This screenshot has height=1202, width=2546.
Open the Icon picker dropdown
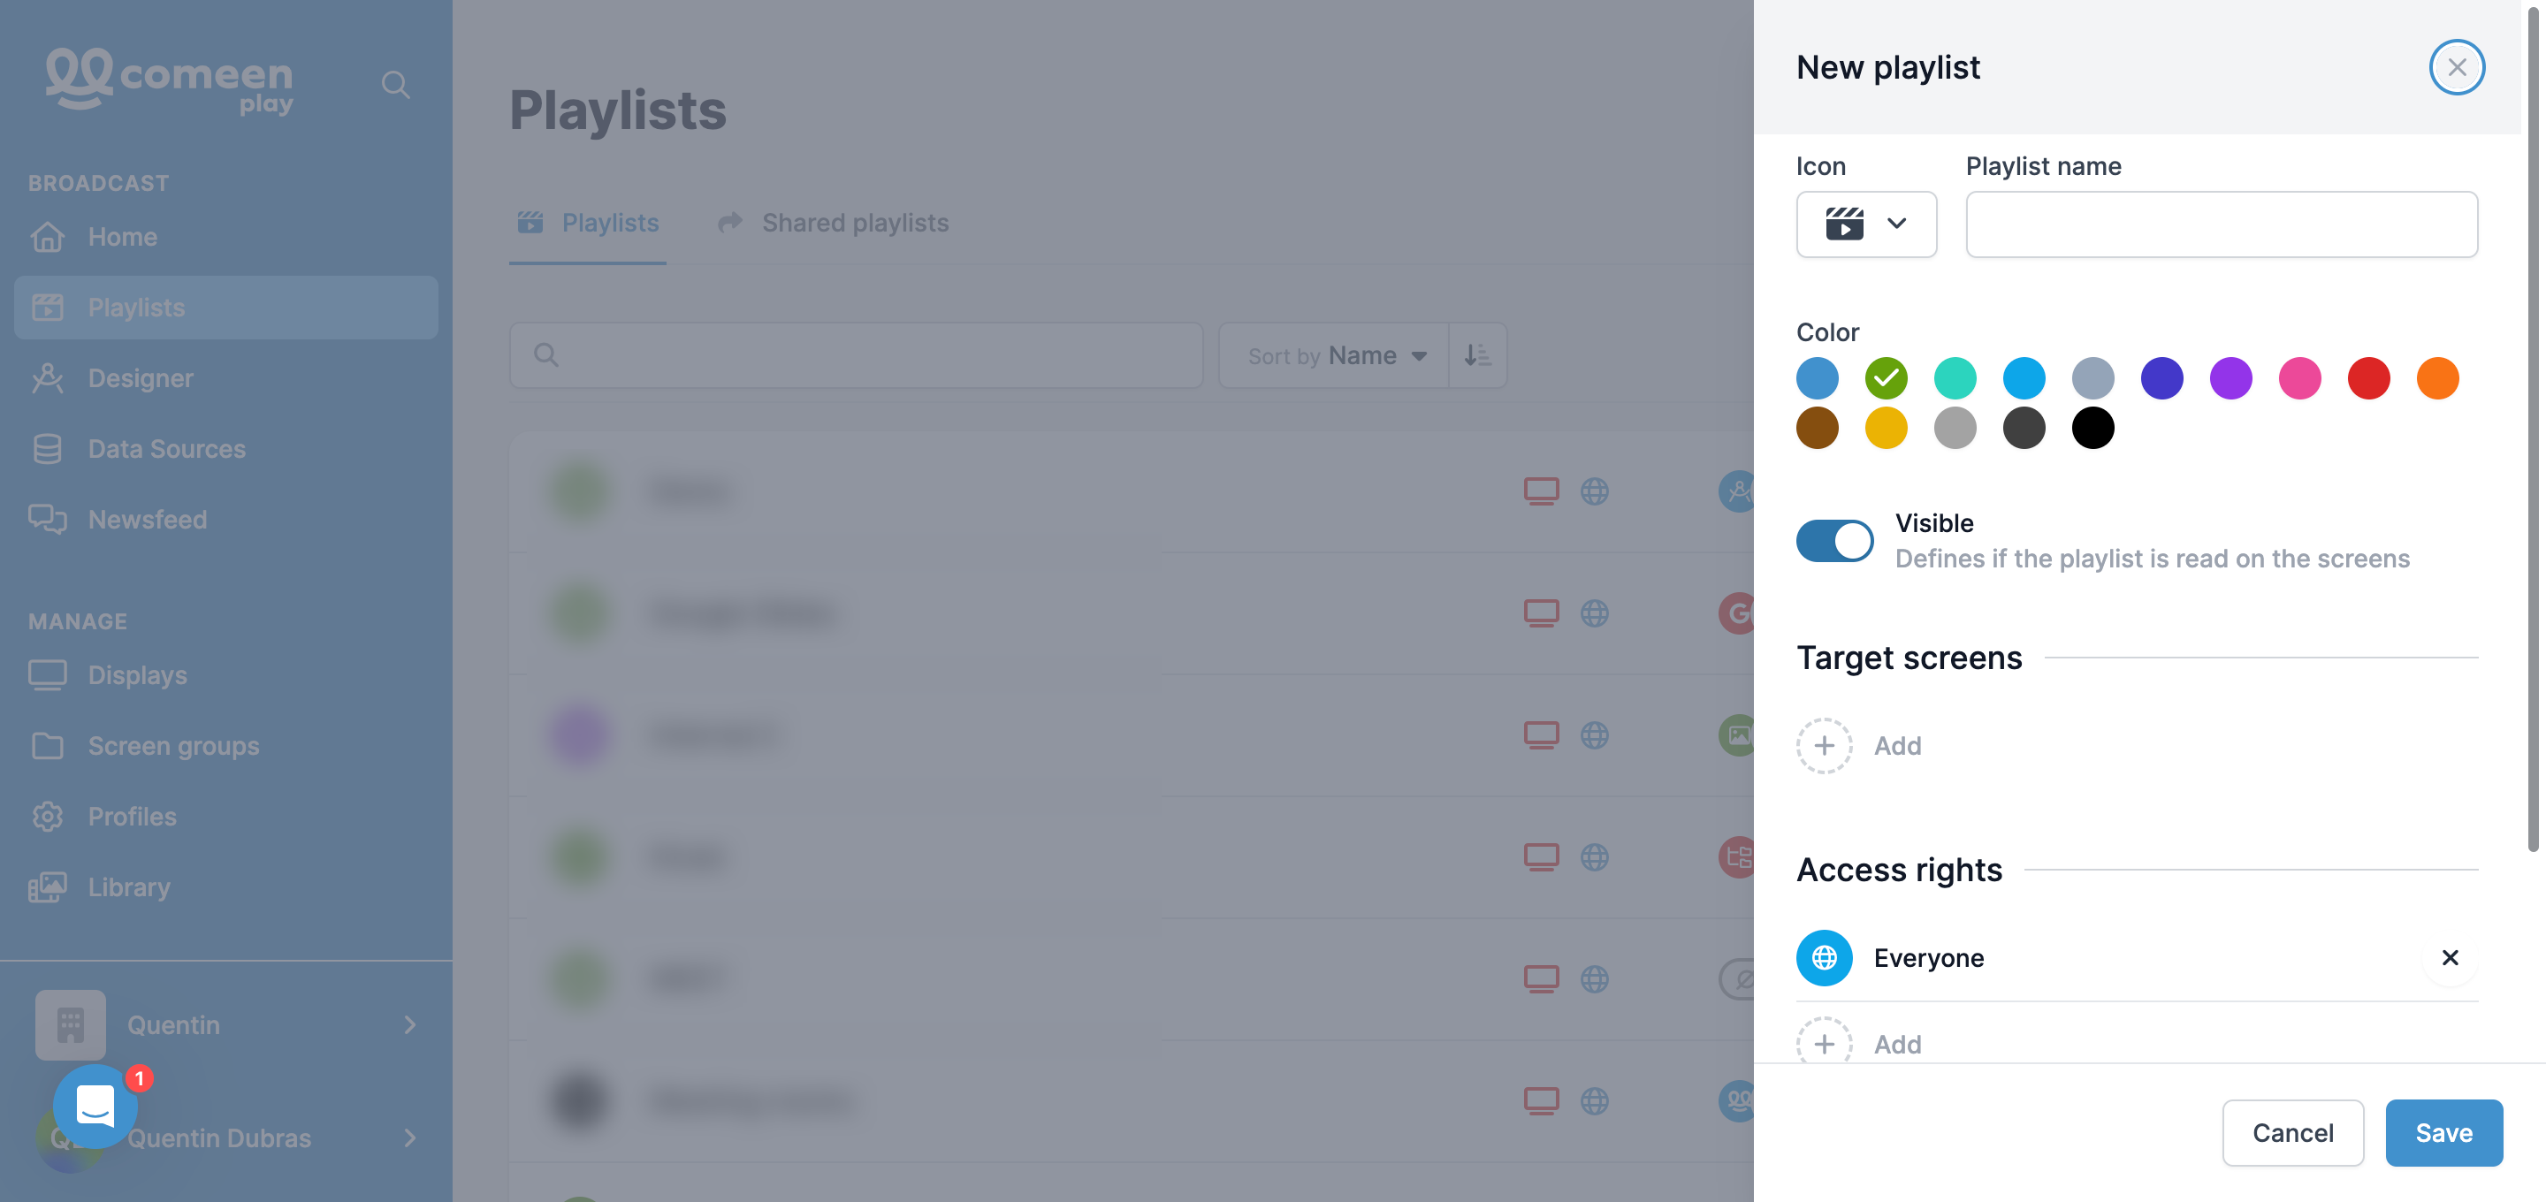click(1865, 224)
